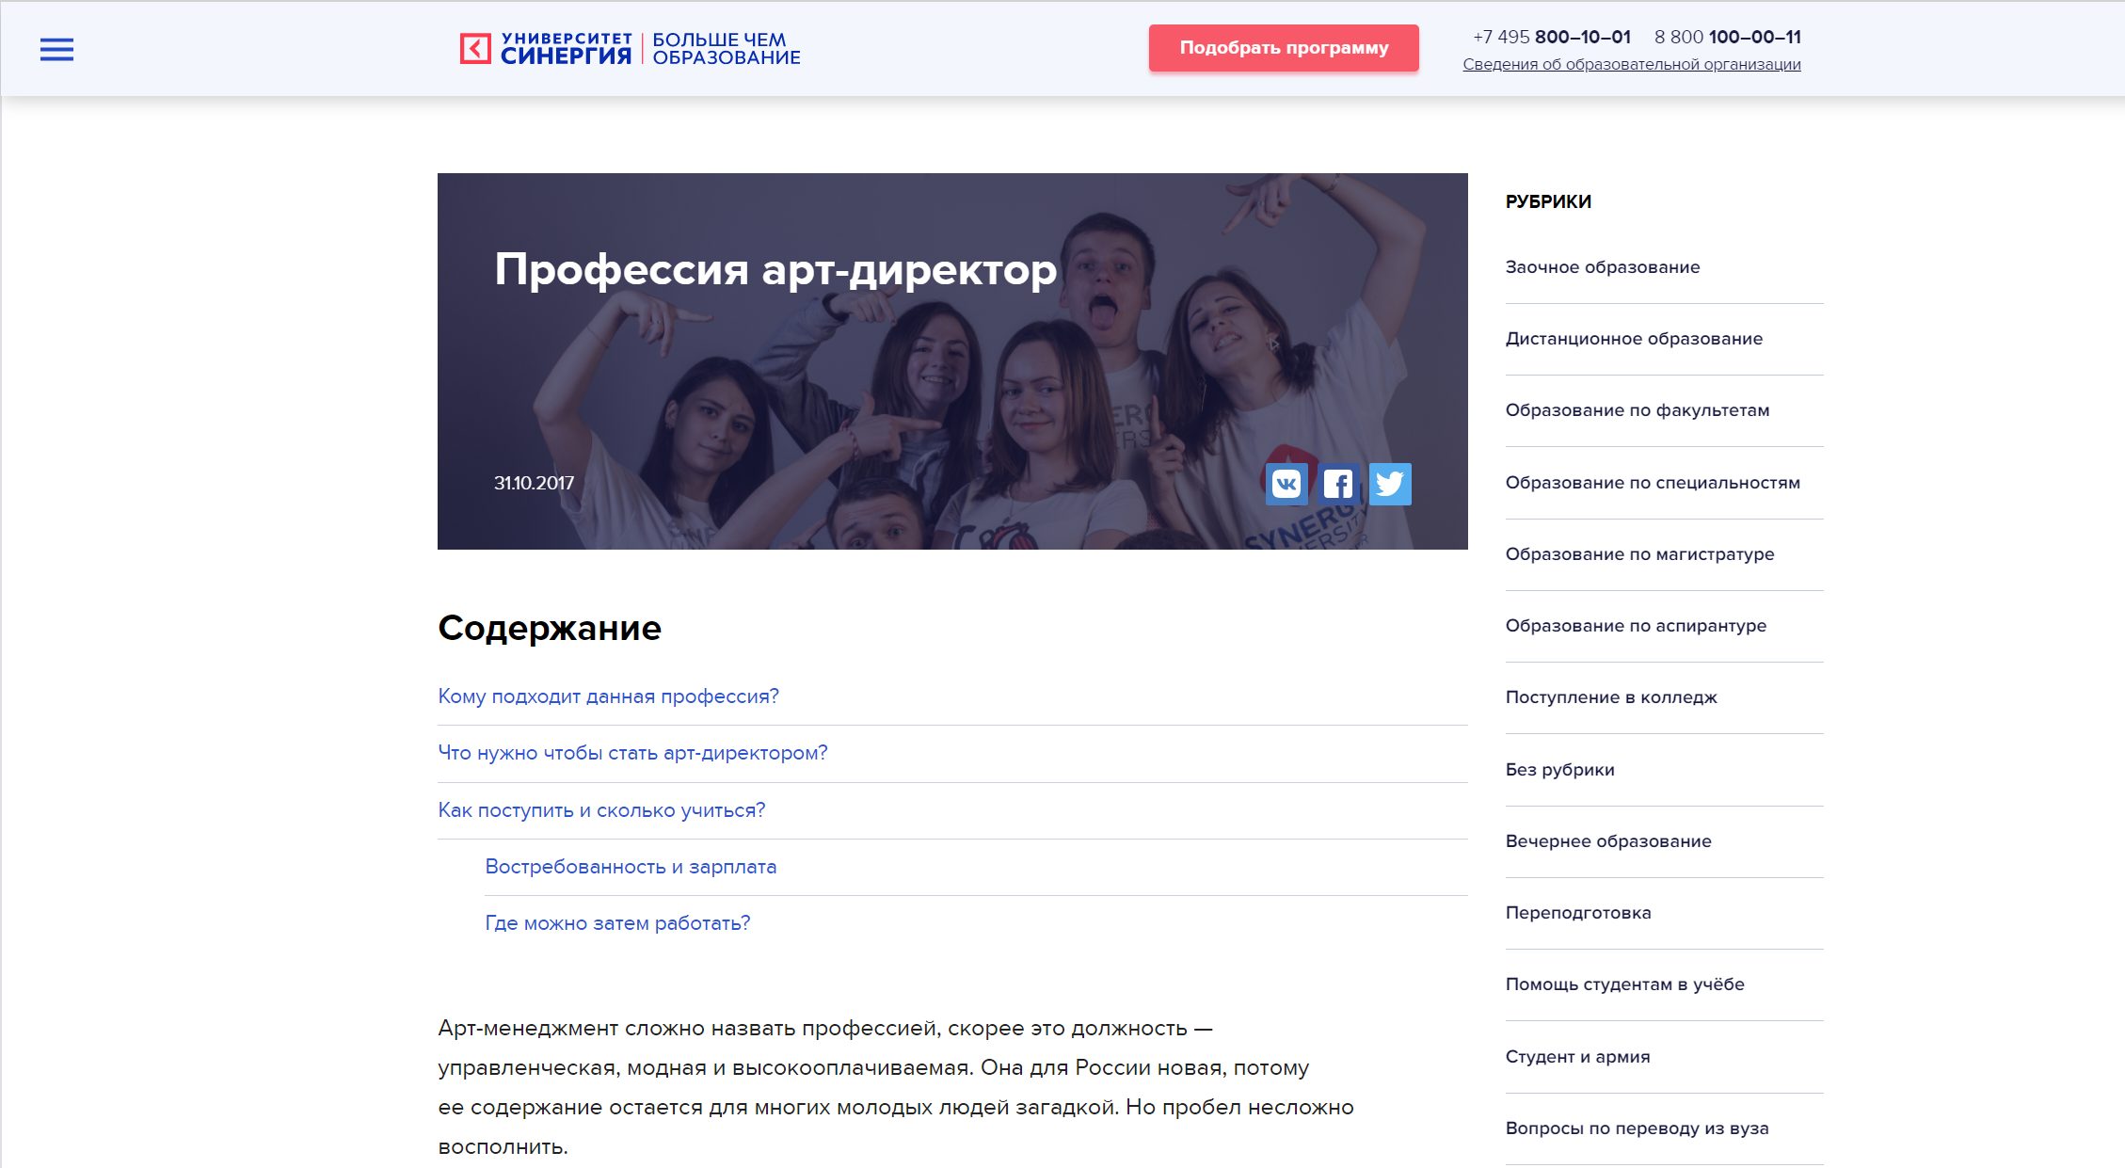This screenshot has height=1168, width=2125.
Task: Click the Synergy University logo
Action: [546, 49]
